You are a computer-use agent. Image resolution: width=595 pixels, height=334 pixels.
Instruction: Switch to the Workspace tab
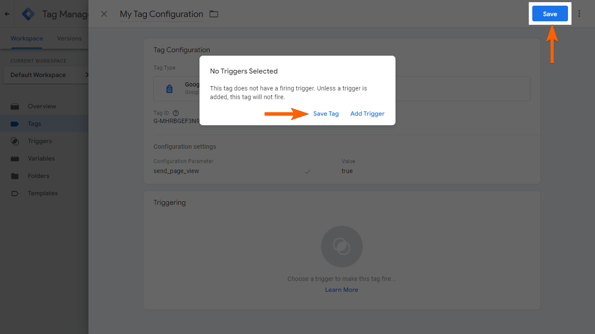point(27,38)
